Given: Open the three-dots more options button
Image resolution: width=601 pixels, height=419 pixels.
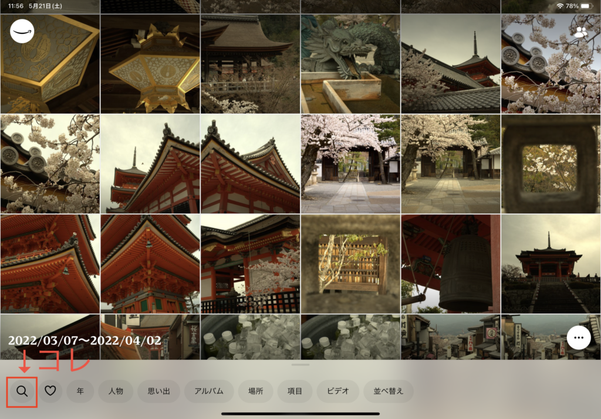Looking at the screenshot, I should click(578, 338).
